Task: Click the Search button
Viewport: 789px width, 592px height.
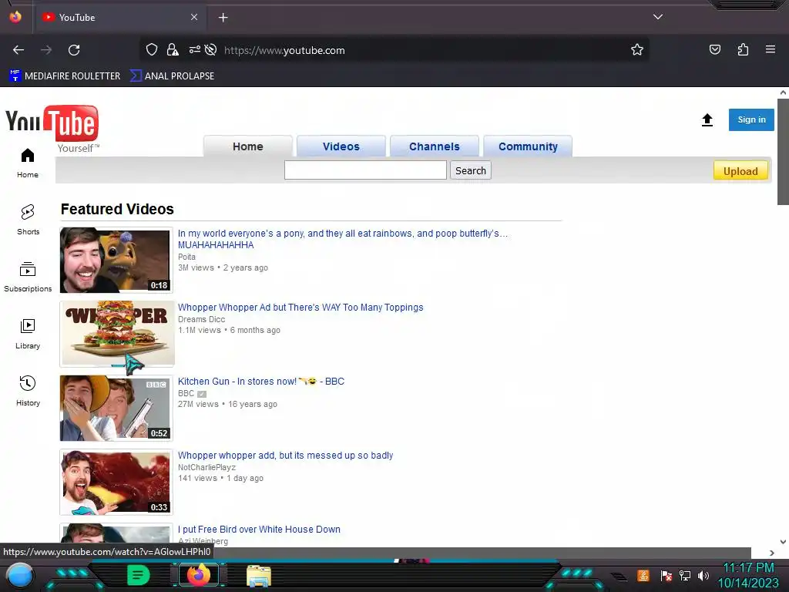Action: 471,170
